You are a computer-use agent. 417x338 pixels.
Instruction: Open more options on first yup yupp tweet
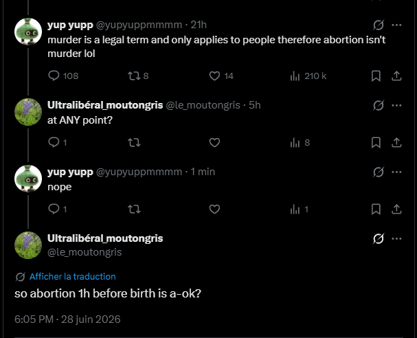[397, 25]
